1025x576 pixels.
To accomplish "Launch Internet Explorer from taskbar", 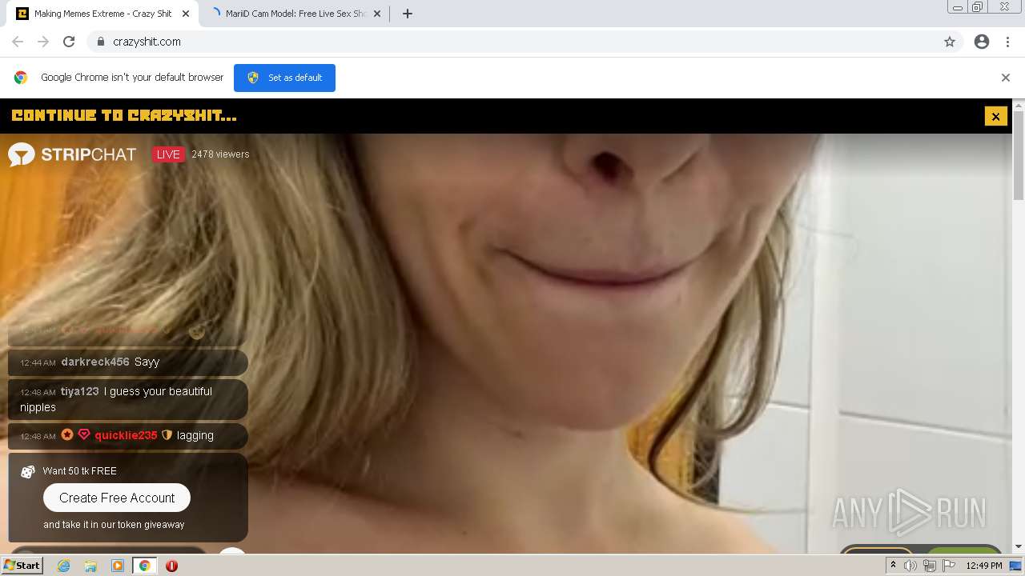I will [x=63, y=566].
